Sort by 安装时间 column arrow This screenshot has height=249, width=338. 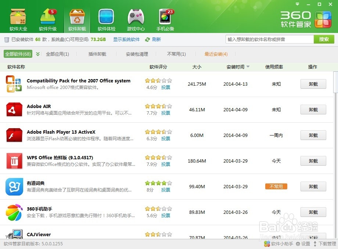[x=248, y=67]
